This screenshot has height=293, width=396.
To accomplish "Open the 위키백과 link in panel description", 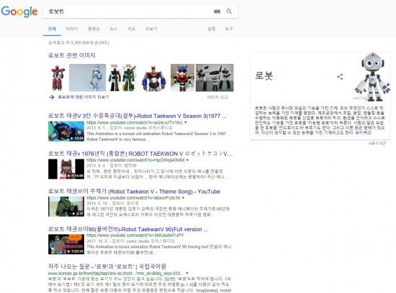I will 363,133.
